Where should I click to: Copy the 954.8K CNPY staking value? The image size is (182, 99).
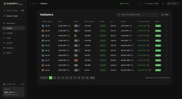pyautogui.click(x=132, y=46)
